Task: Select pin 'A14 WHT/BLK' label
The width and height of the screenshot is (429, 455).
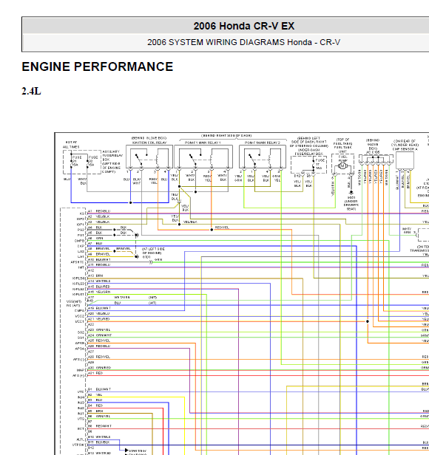Action: point(99,281)
